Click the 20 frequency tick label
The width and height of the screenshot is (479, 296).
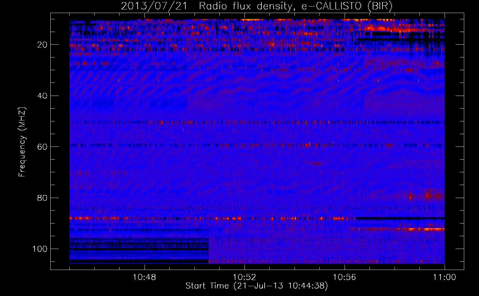tap(42, 45)
